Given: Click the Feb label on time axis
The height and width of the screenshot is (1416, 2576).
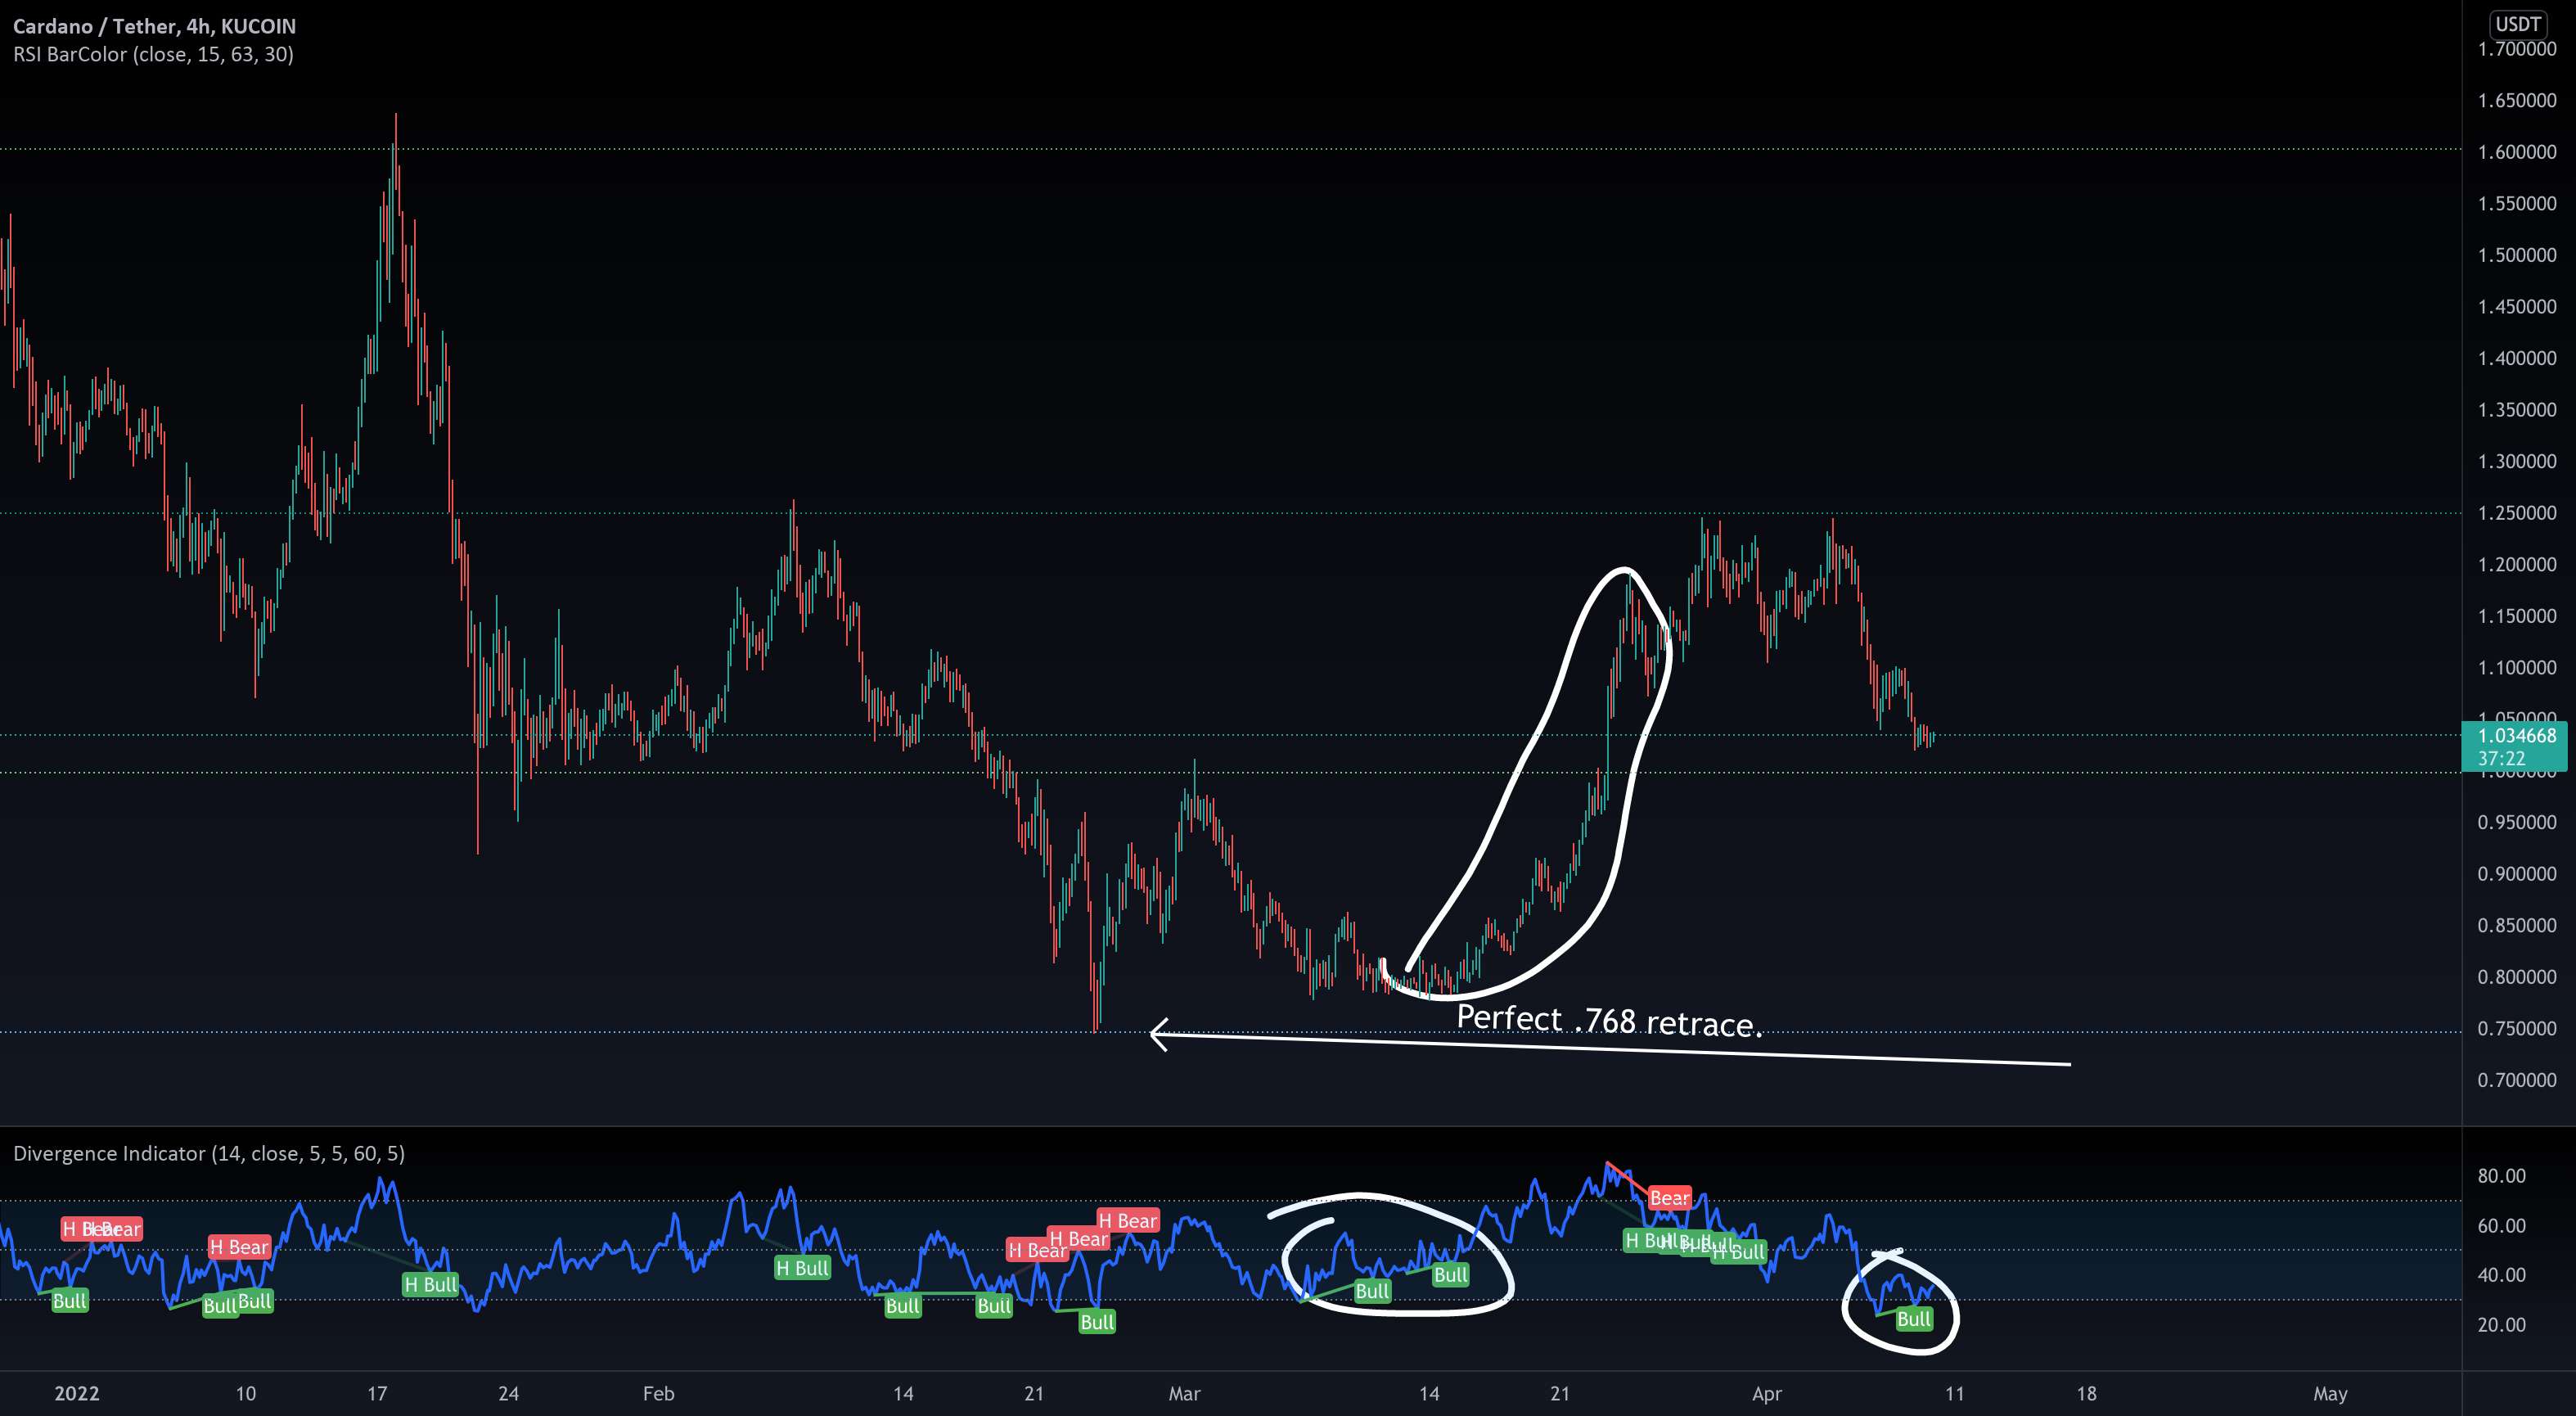Looking at the screenshot, I should [x=658, y=1394].
